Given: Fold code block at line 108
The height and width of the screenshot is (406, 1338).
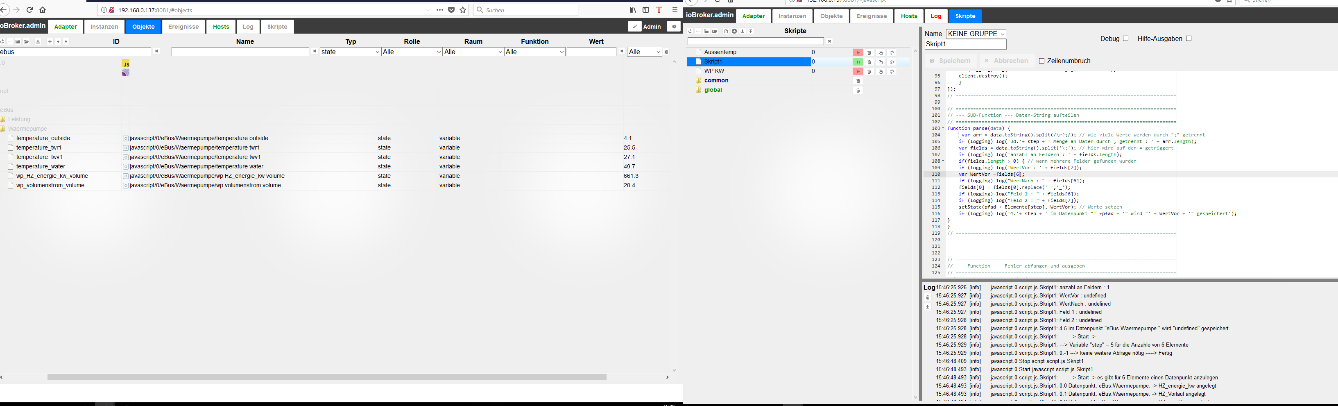Looking at the screenshot, I should 943,161.
